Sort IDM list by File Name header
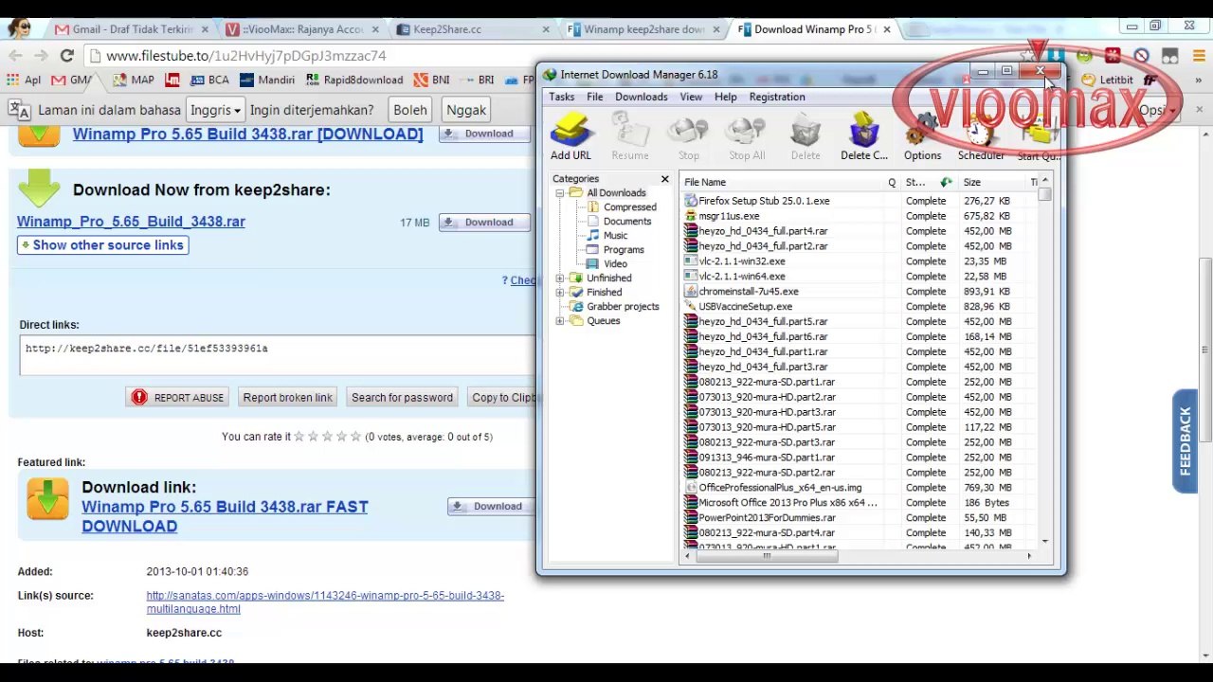 tap(783, 183)
